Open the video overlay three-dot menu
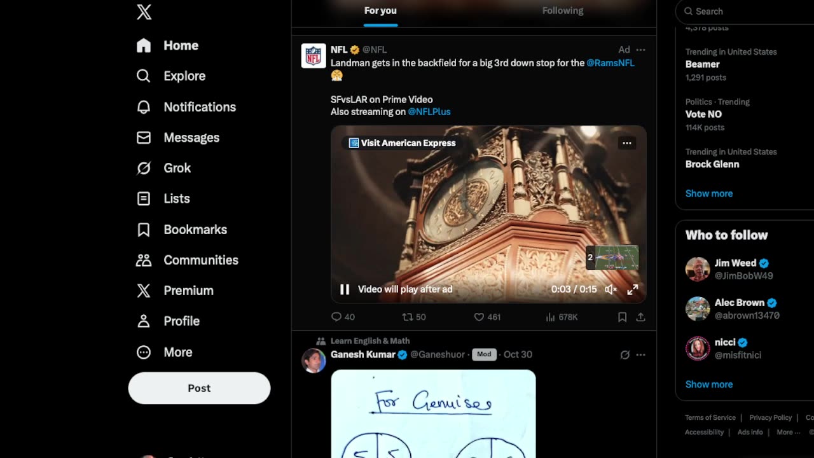The image size is (814, 458). pos(627,143)
